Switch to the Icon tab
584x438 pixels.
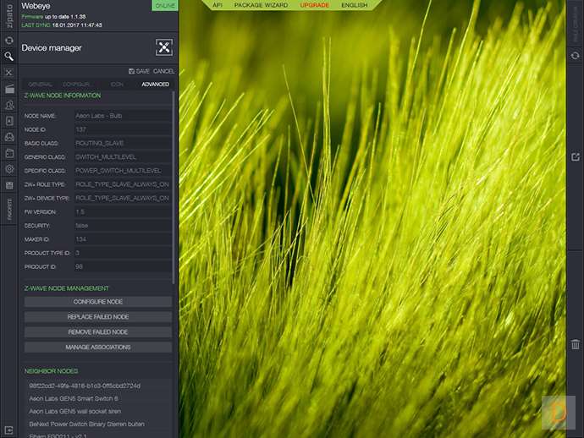click(x=117, y=85)
